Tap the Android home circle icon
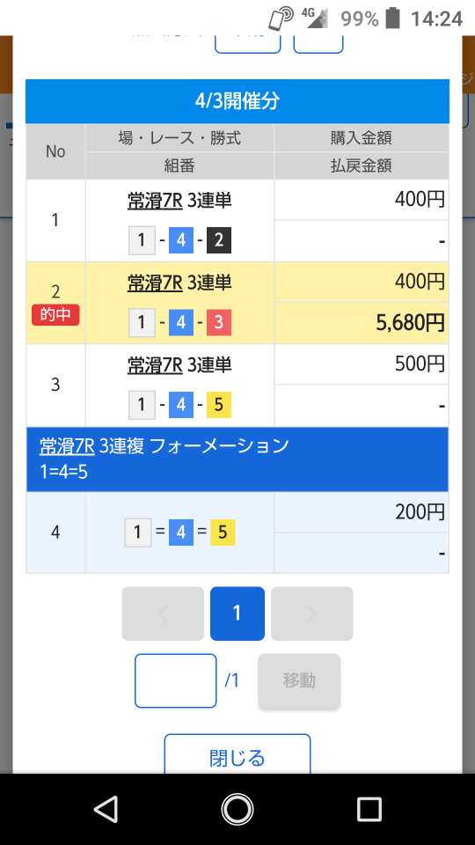Image resolution: width=475 pixels, height=845 pixels. [237, 810]
